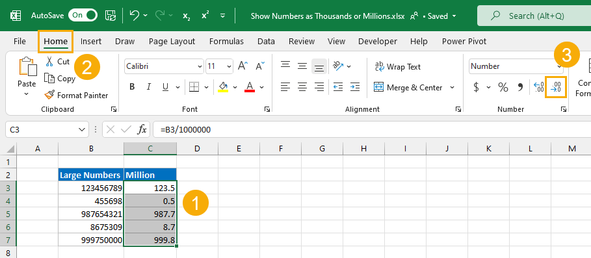
Task: Open the Page Layout tab
Action: pyautogui.click(x=172, y=42)
